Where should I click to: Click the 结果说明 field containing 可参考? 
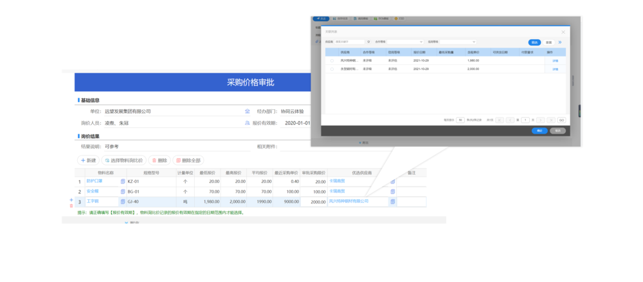177,146
